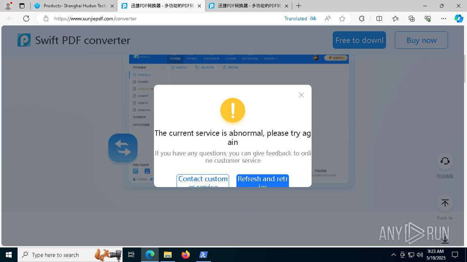Click Free to download button
Screen dimensions: 467x262
359,40
